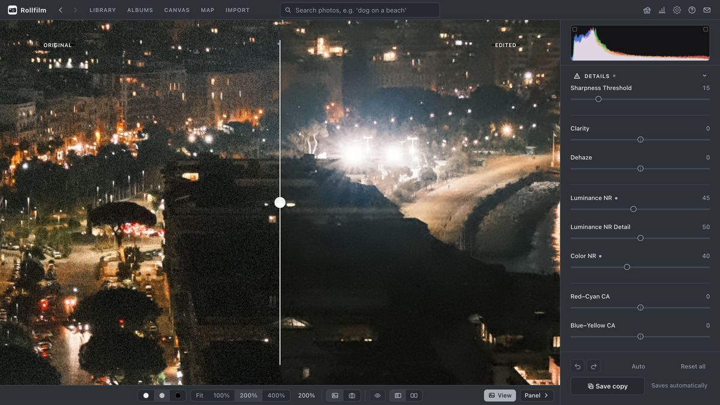Enable side-by-side compare view icon
Viewport: 720px width, 405px height.
click(414, 395)
